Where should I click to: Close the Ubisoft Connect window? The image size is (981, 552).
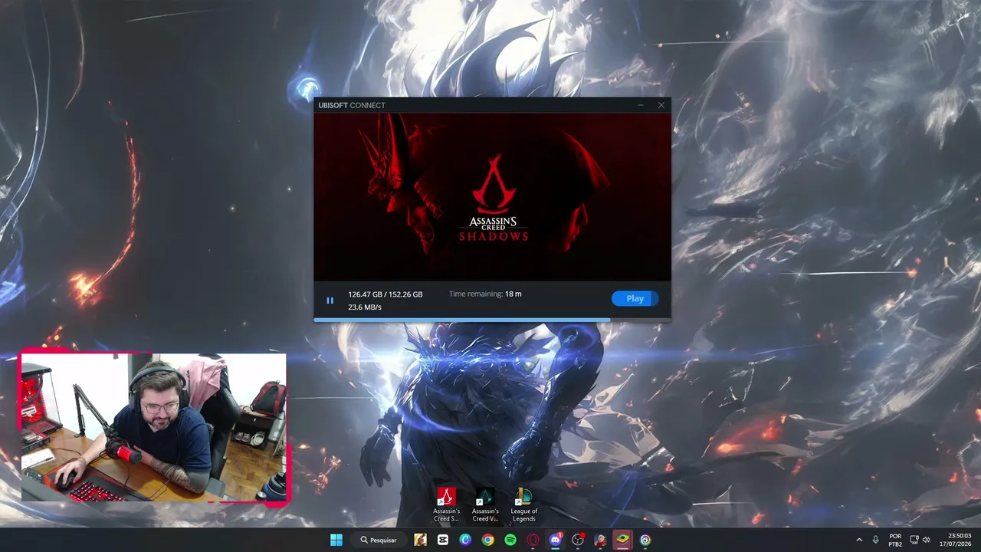pyautogui.click(x=661, y=105)
